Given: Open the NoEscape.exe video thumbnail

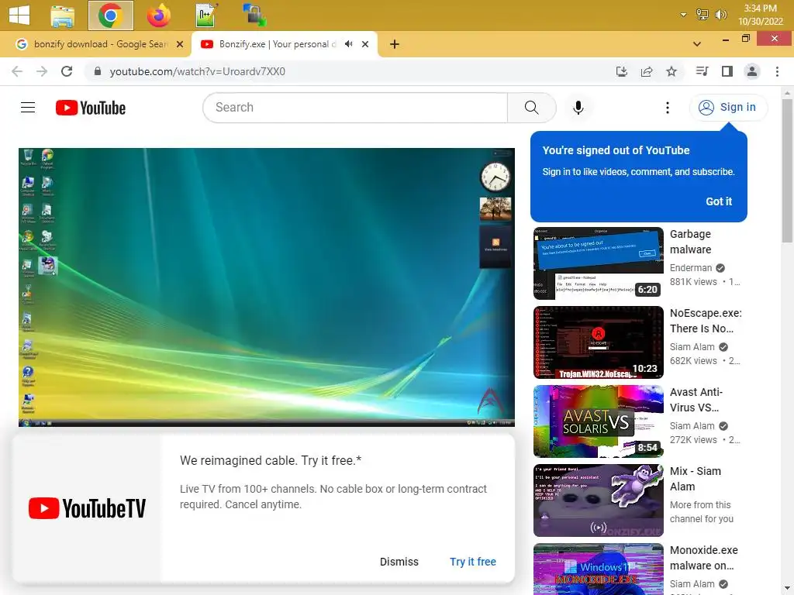Looking at the screenshot, I should [x=598, y=342].
